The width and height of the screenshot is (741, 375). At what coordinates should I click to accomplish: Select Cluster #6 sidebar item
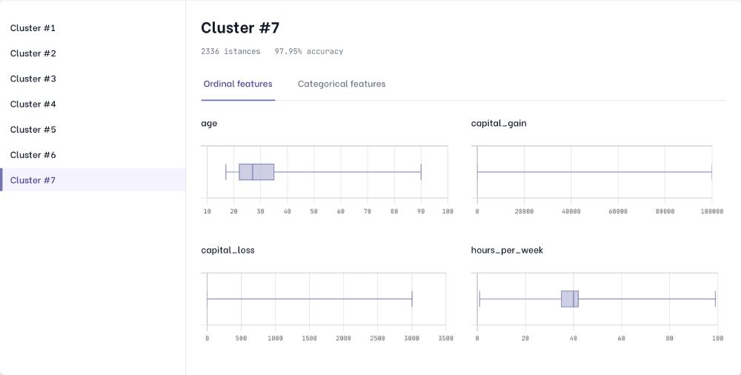[x=33, y=155]
